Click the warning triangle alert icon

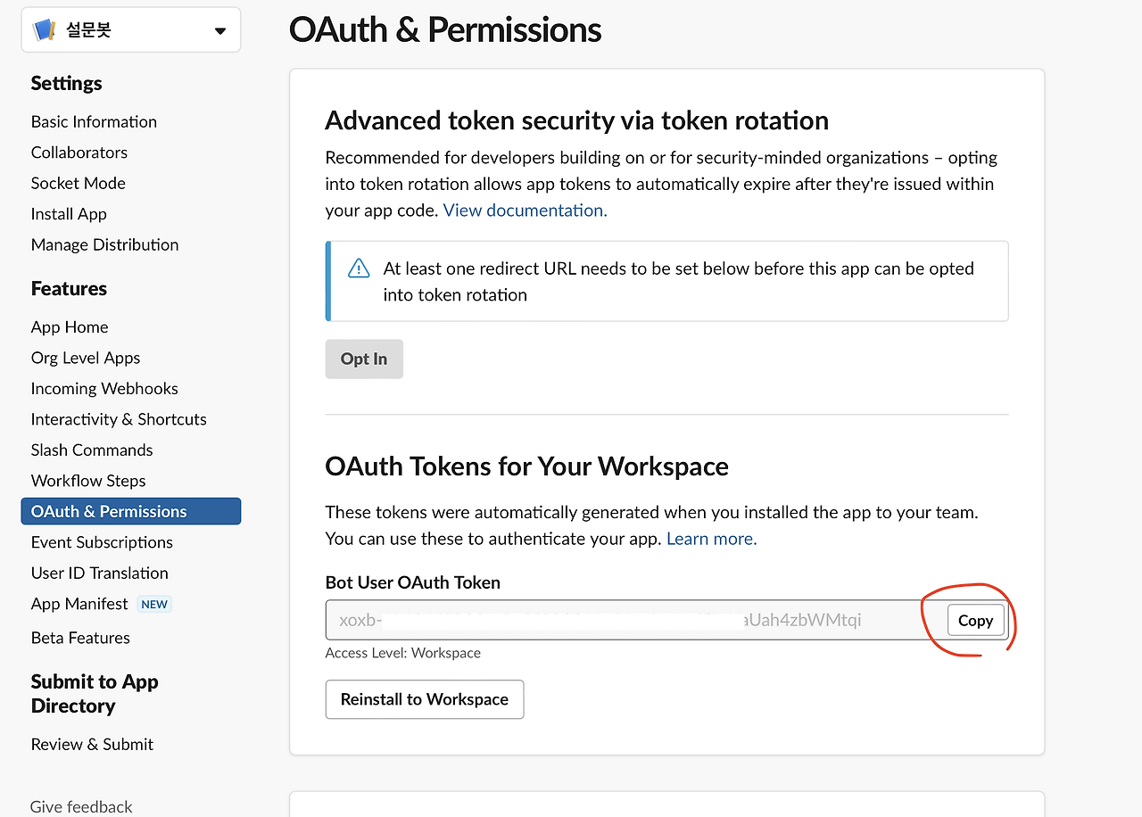click(x=358, y=268)
